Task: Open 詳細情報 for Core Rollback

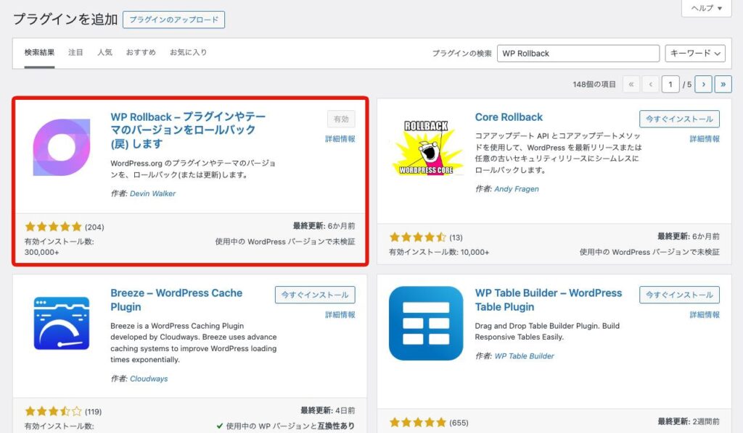Action: click(705, 139)
